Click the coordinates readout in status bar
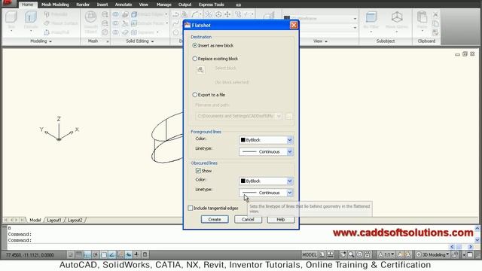The height and width of the screenshot is (271, 482). 29,254
